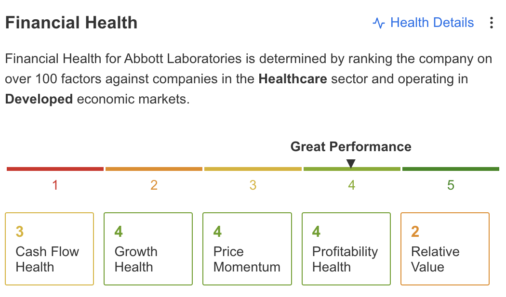
Task: Click the orange rating scale segment
Action: (154, 169)
